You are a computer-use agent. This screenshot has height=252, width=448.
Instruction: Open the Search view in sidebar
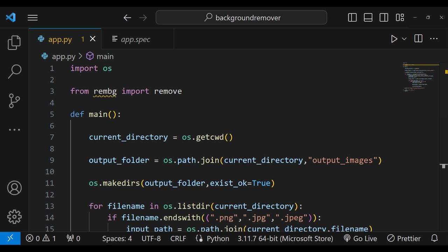[x=14, y=71]
